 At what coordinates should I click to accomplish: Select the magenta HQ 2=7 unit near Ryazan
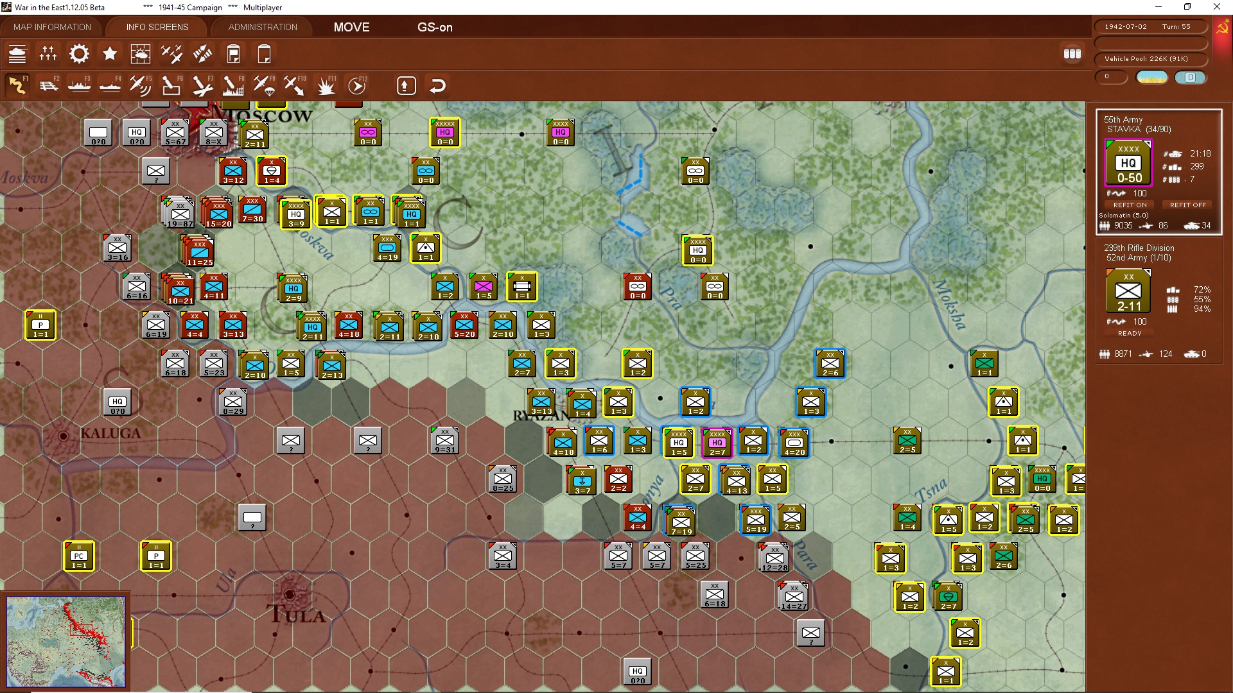[717, 442]
